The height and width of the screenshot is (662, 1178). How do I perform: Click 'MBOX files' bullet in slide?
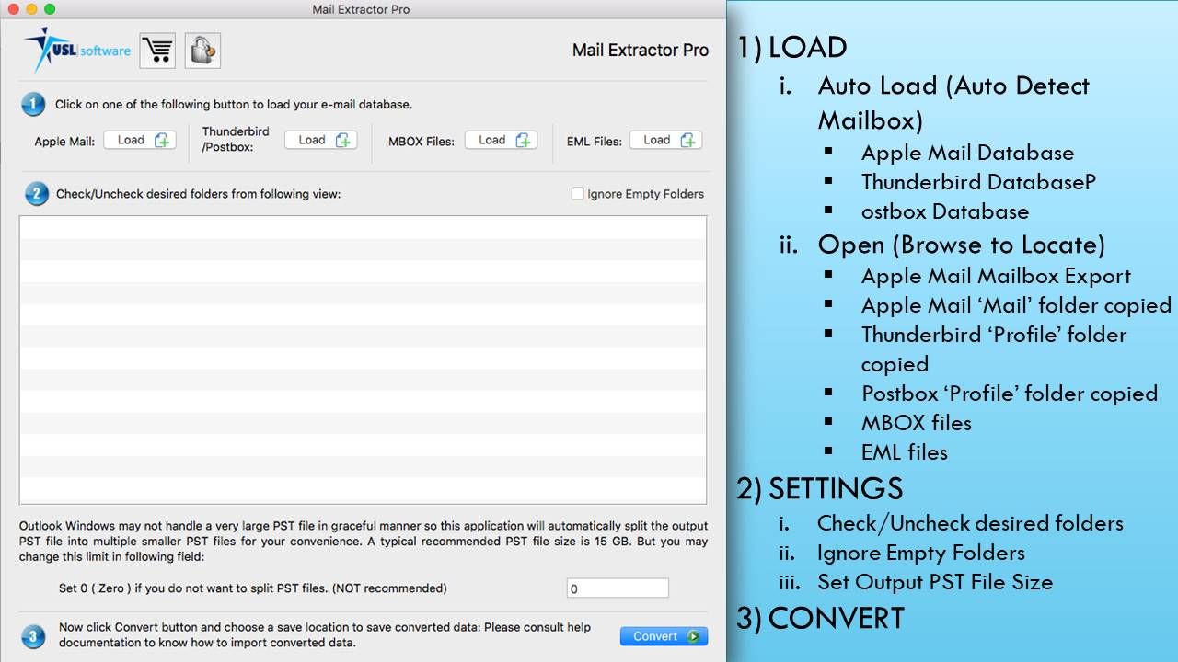pyautogui.click(x=917, y=423)
